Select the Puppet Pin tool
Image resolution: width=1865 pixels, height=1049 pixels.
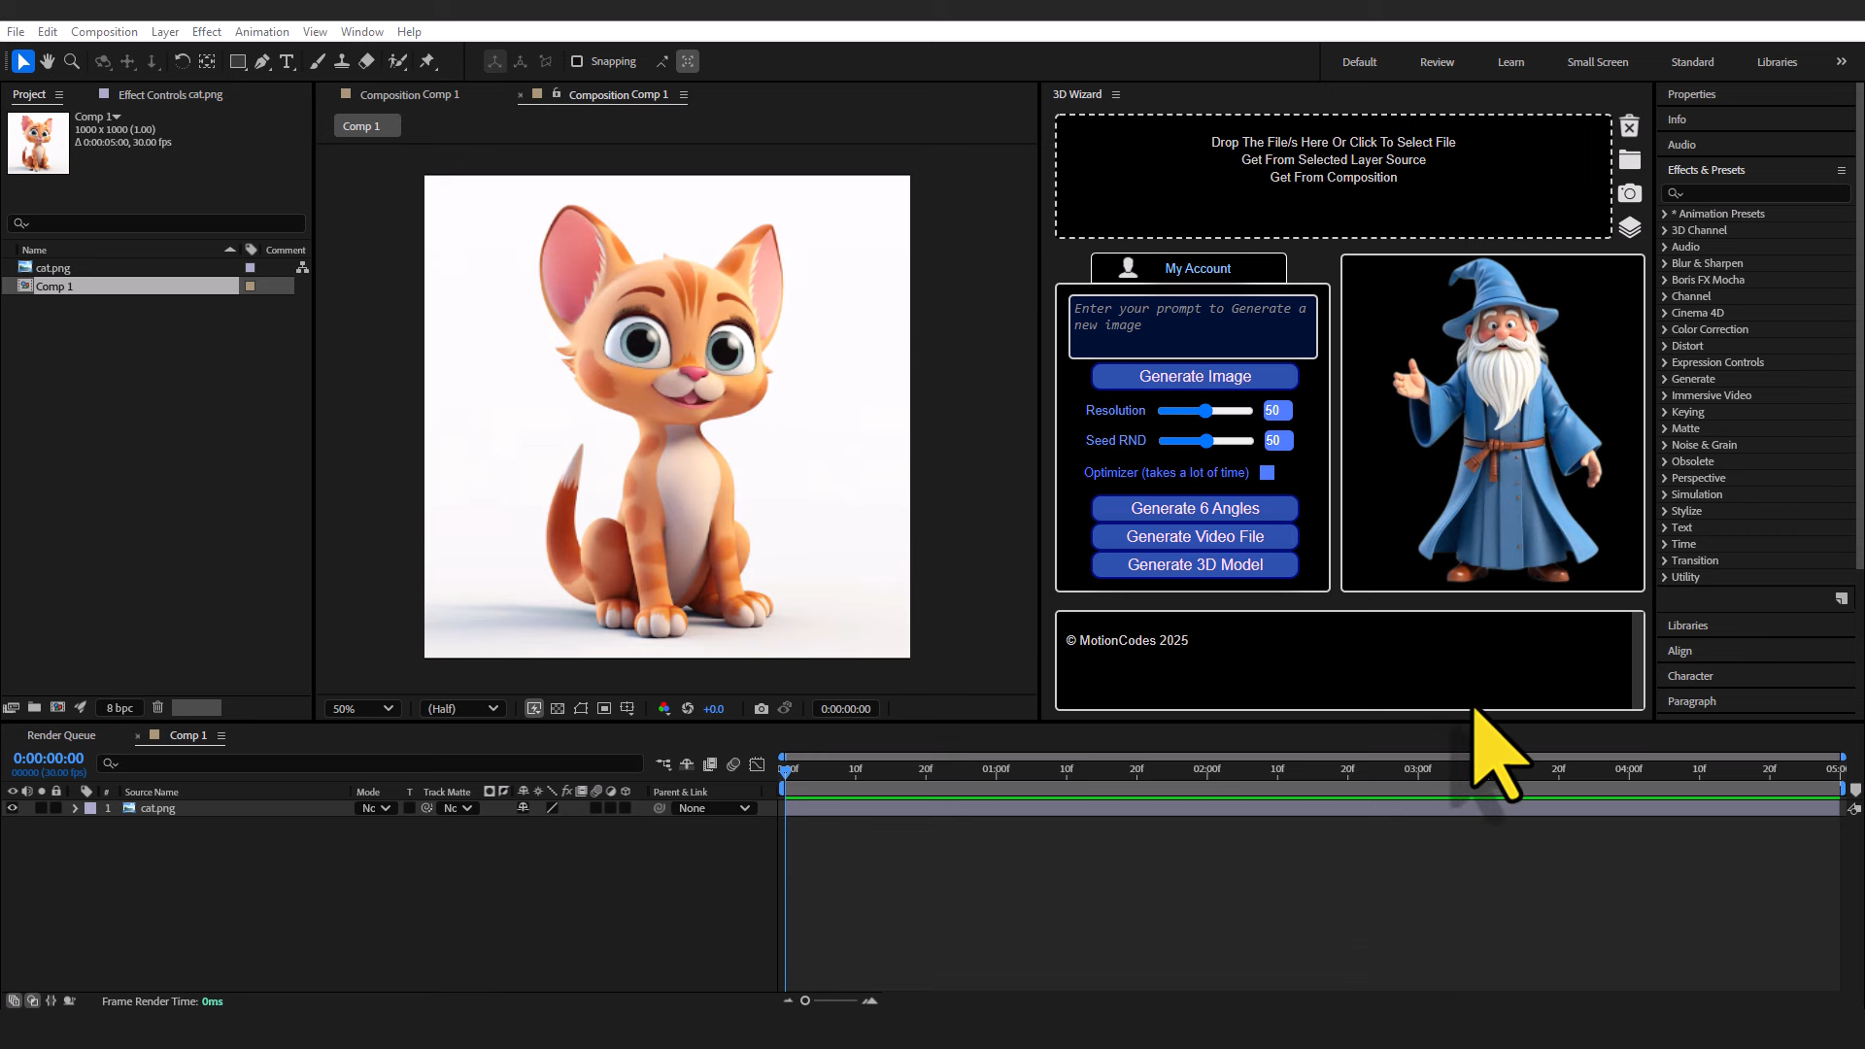pyautogui.click(x=427, y=61)
